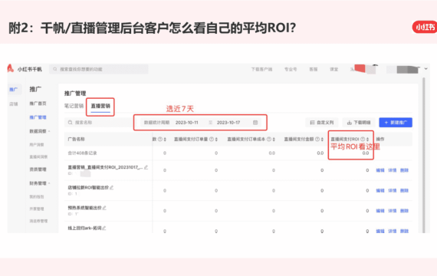Viewport: 437px width, 276px height.
Task: Click the campaign name 预热系统智能出价
Action: (x=84, y=208)
